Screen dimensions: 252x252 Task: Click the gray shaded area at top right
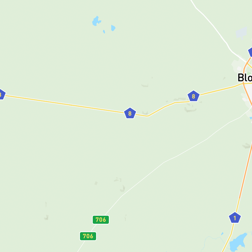tap(241, 33)
